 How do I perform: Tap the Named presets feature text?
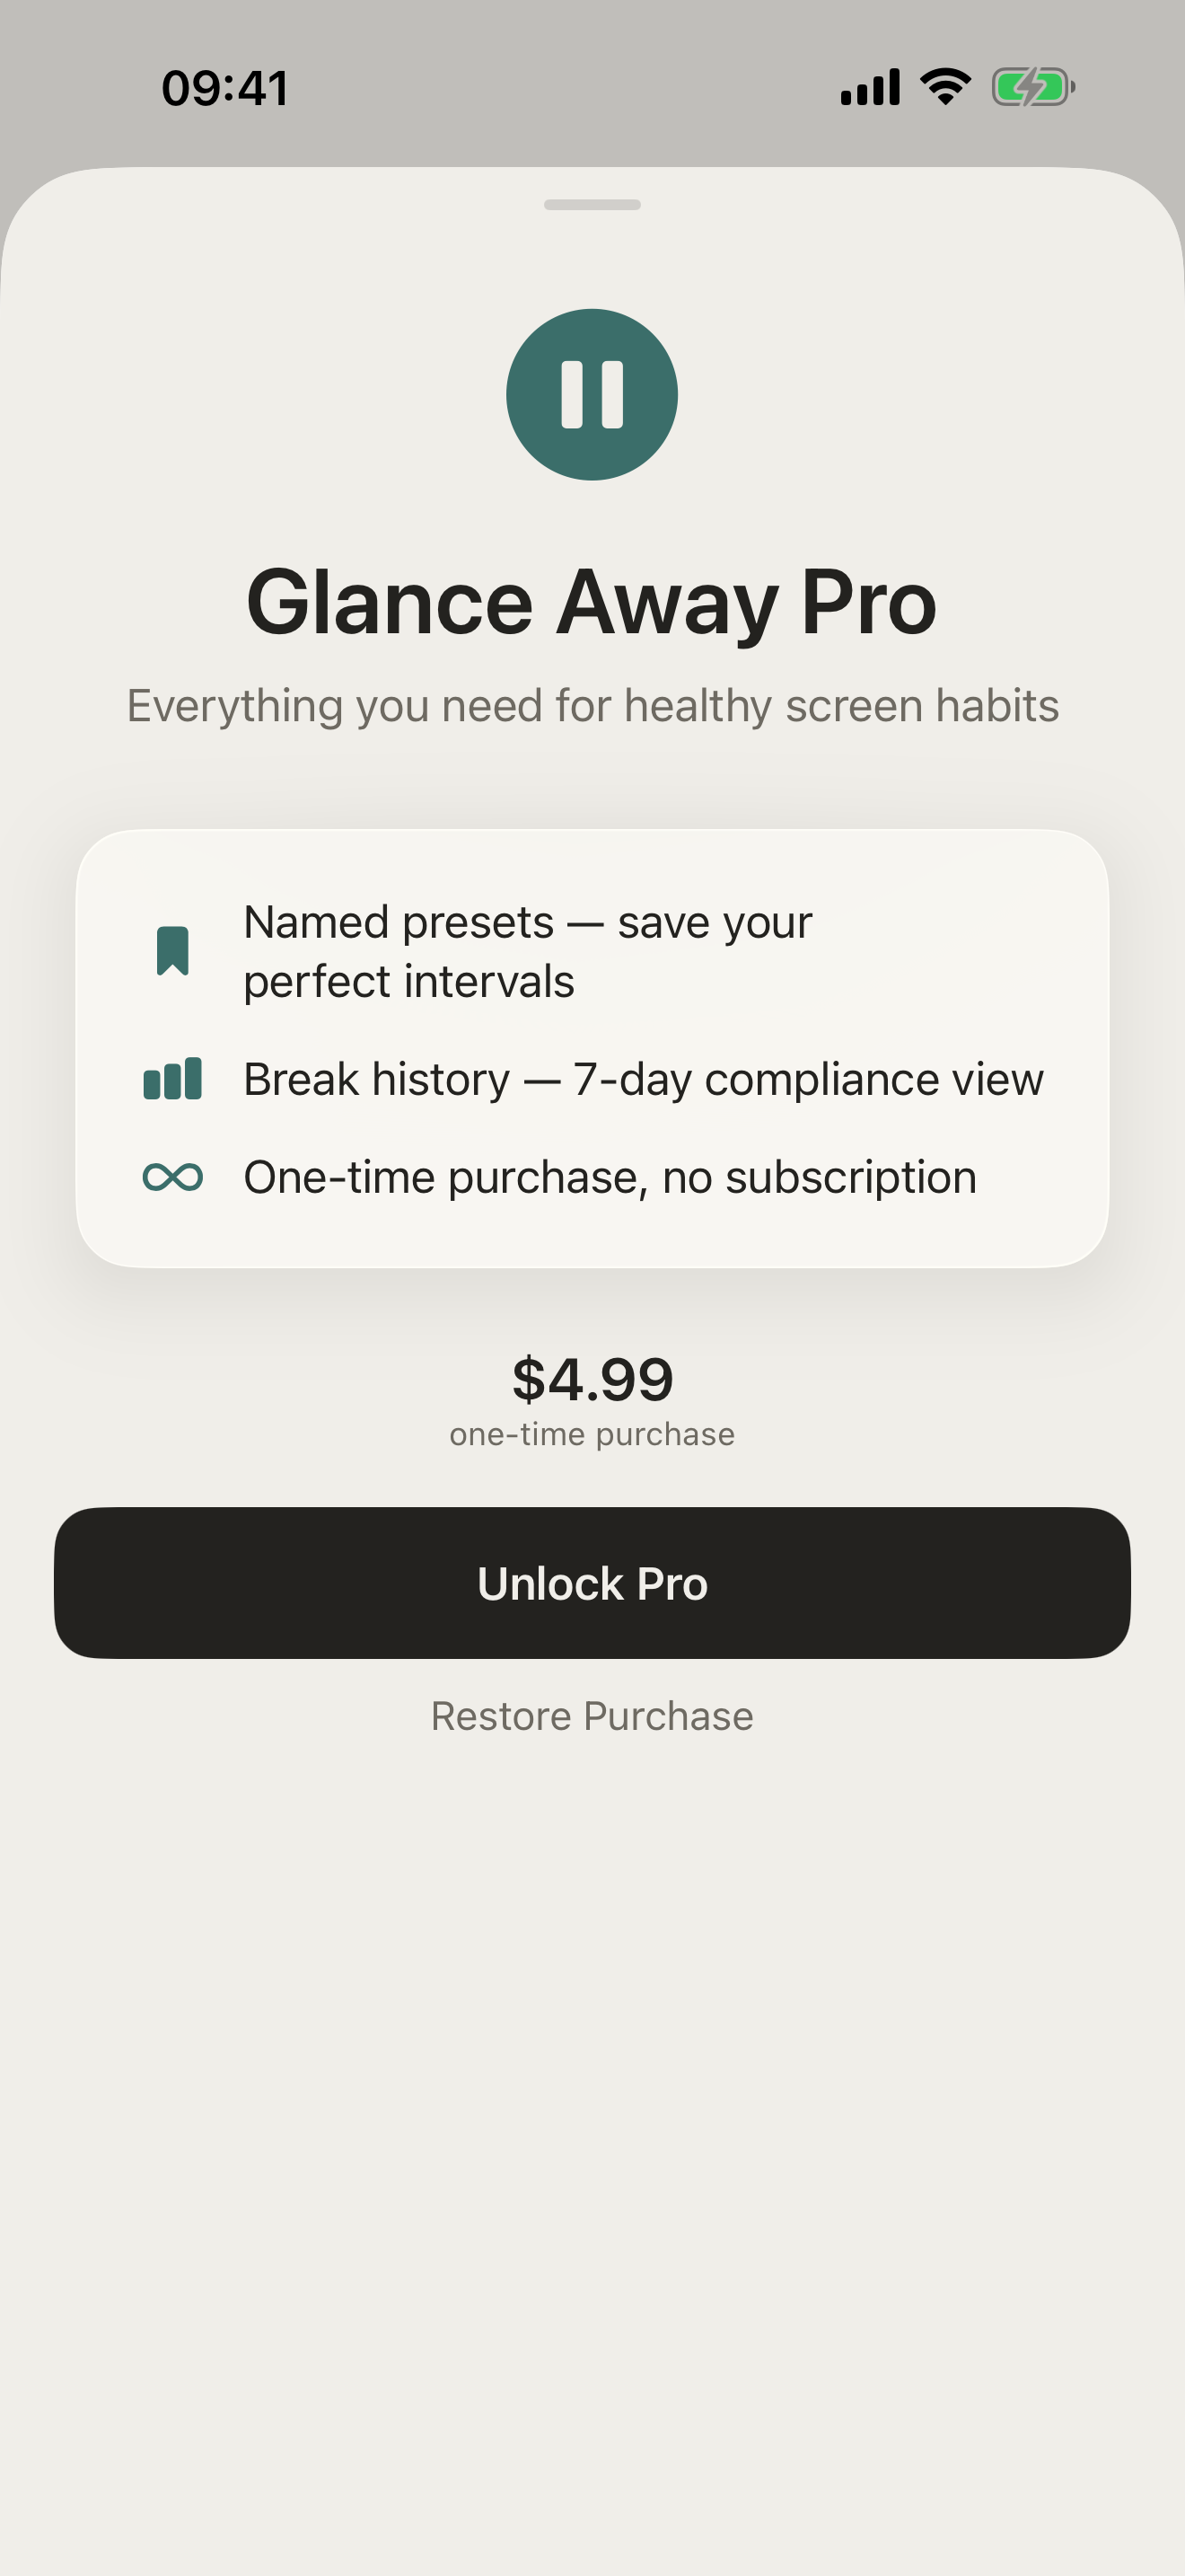coord(528,951)
